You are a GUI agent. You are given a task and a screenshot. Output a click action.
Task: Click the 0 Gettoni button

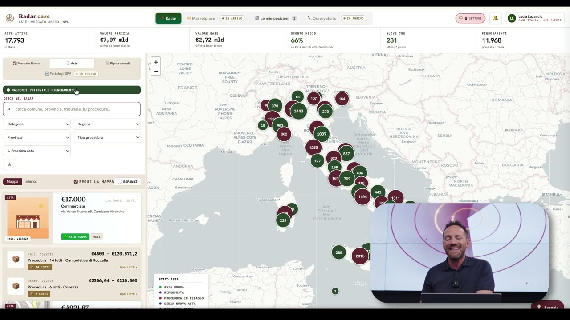point(470,18)
